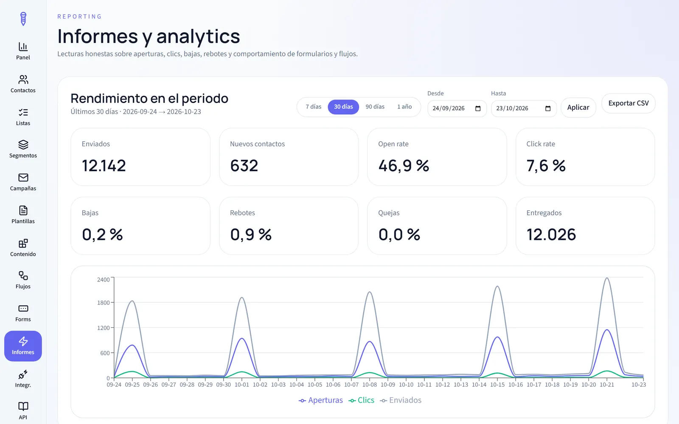The width and height of the screenshot is (679, 424).
Task: Open calendar picker in Desde date field
Action: (478, 109)
